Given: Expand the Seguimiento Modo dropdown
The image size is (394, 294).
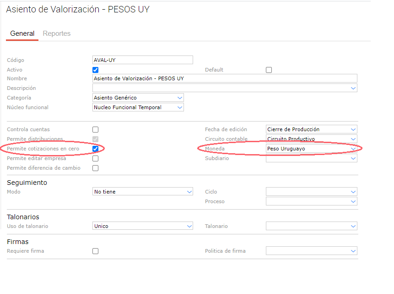Looking at the screenshot, I should tap(142, 192).
